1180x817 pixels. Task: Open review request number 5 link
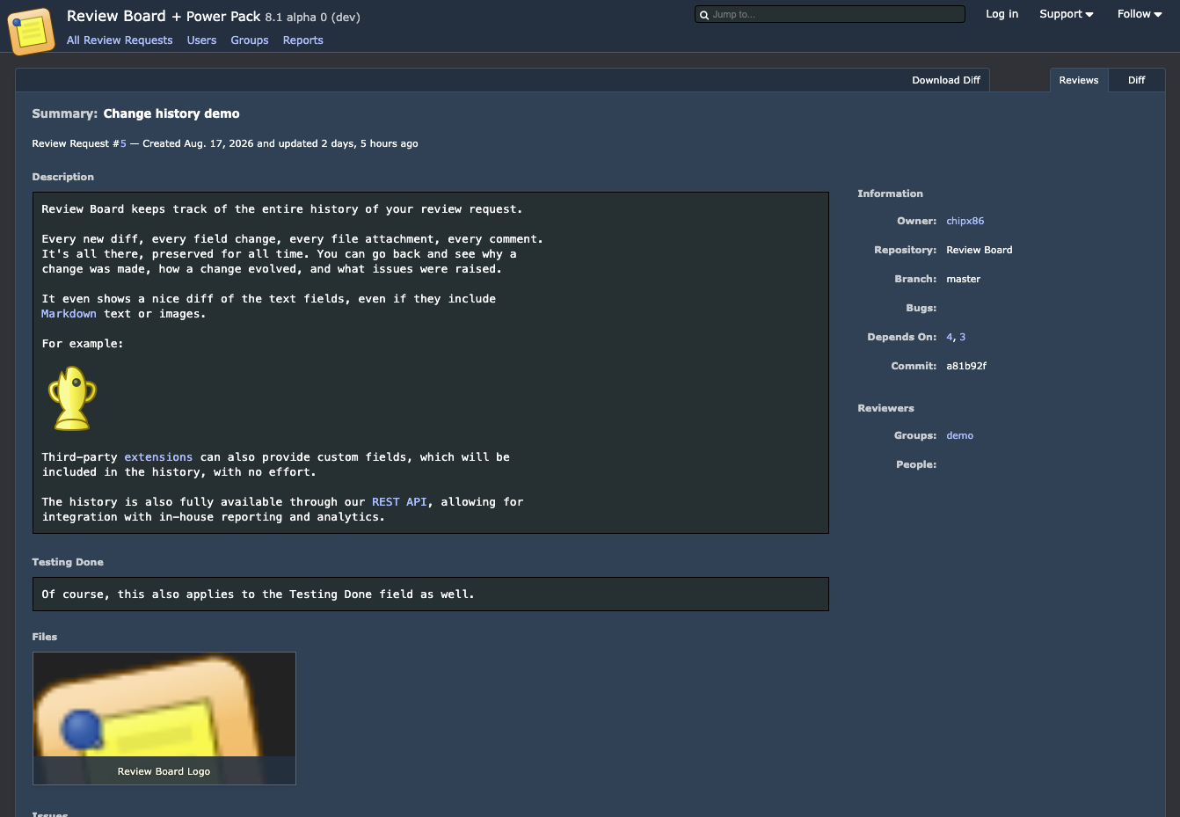point(123,143)
